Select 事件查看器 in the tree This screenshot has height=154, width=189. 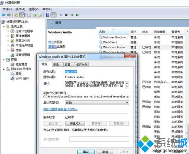tap(23, 36)
